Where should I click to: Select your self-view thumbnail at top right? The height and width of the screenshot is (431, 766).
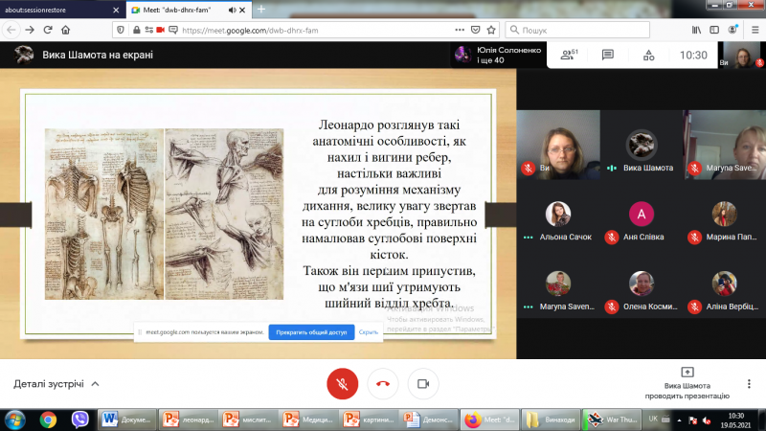pos(741,55)
